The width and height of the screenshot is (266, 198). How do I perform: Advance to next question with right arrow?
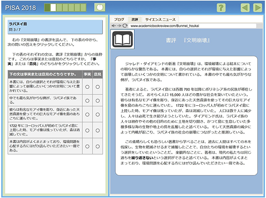258,8
